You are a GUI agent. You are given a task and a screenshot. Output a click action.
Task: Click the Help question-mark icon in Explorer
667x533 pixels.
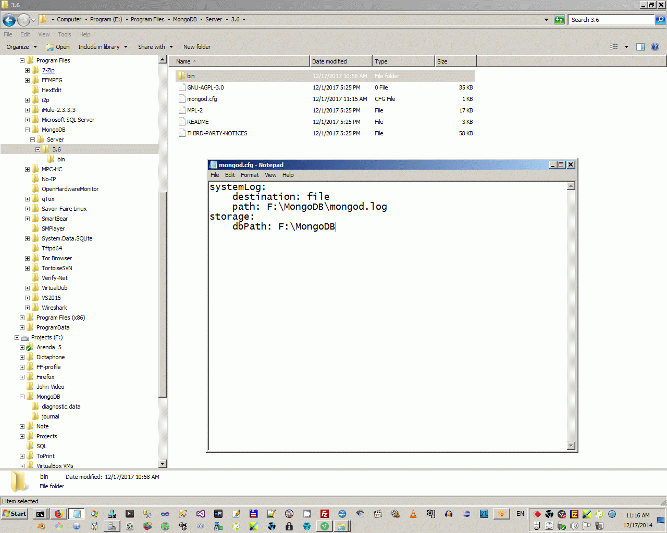655,47
